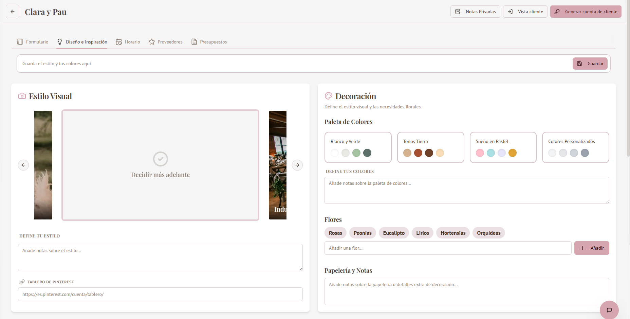Click Añadir to add a flower
The width and height of the screenshot is (630, 319).
pyautogui.click(x=591, y=248)
